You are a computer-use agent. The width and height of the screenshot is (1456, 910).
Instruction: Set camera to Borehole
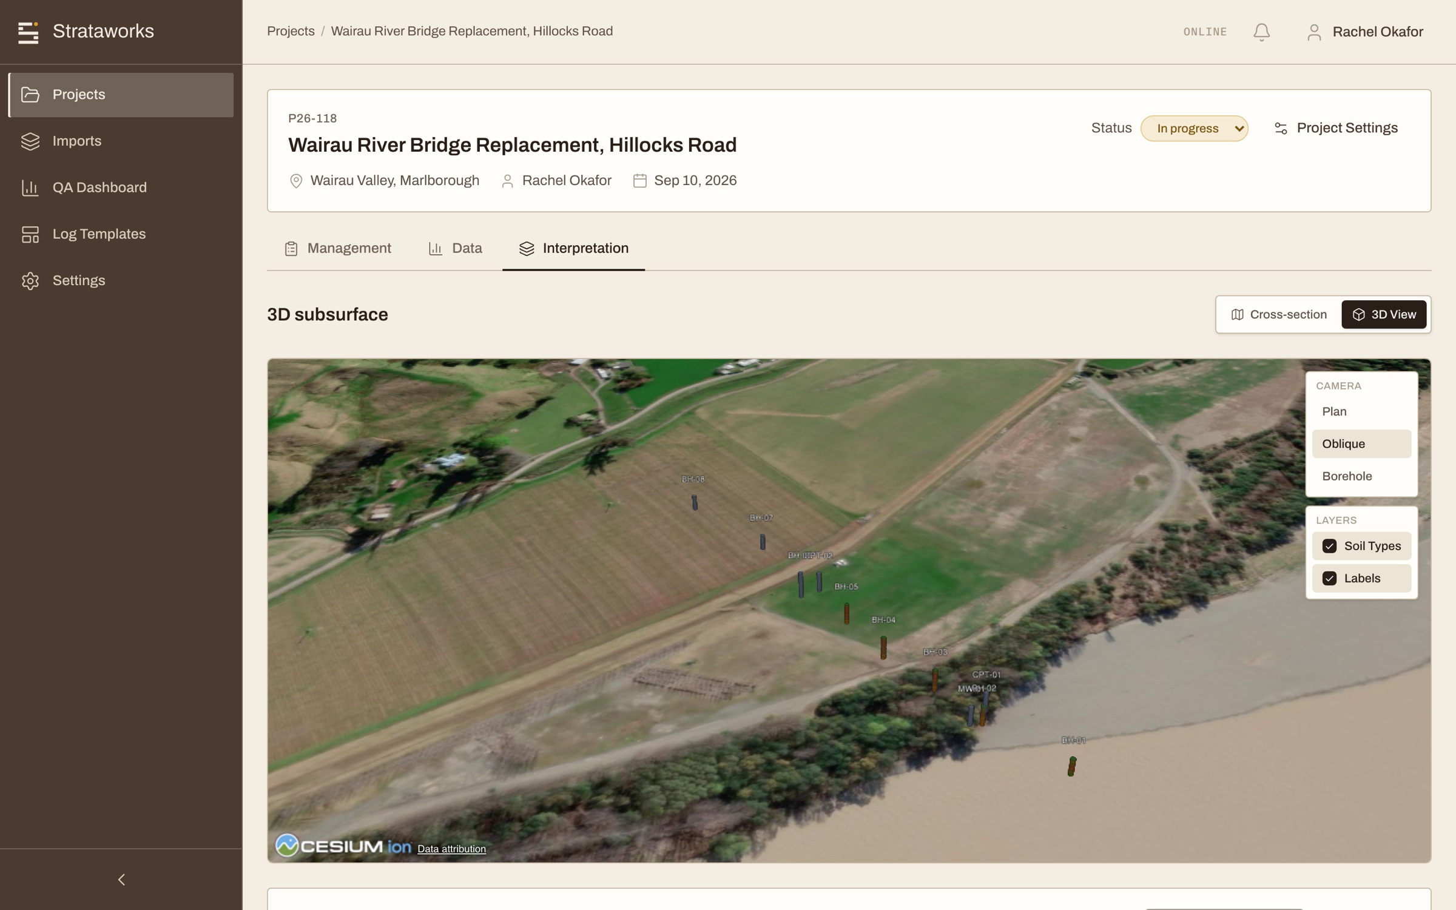(1361, 476)
